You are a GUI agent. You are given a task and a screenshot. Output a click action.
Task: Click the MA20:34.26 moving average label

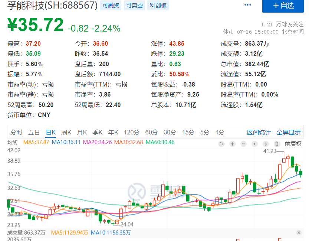point(97,142)
